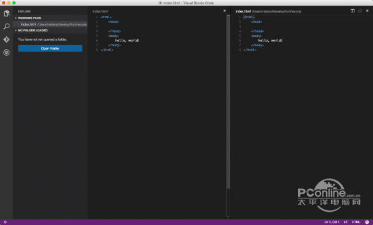Click line number 3 in the left editor
373x225 pixels.
pyautogui.click(x=97, y=26)
